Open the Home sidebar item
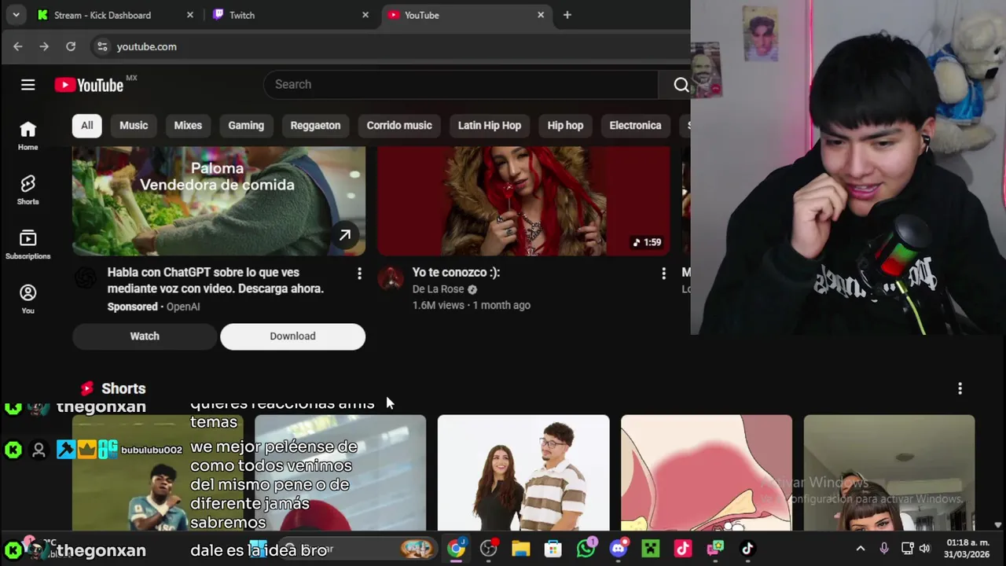Image resolution: width=1006 pixels, height=566 pixels. pyautogui.click(x=28, y=135)
